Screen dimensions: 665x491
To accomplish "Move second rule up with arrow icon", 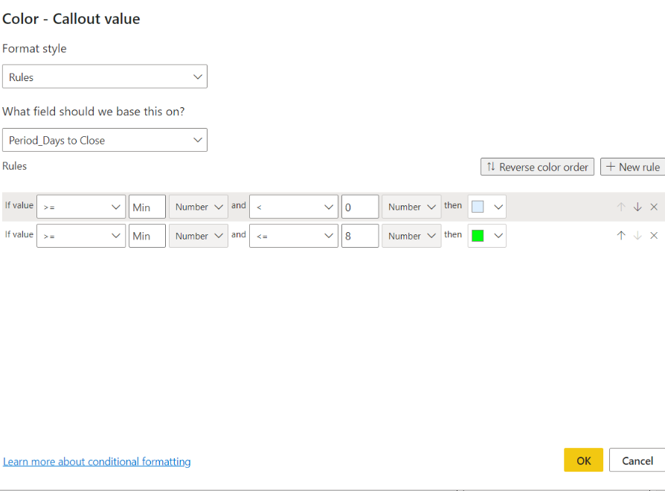I will click(x=621, y=235).
